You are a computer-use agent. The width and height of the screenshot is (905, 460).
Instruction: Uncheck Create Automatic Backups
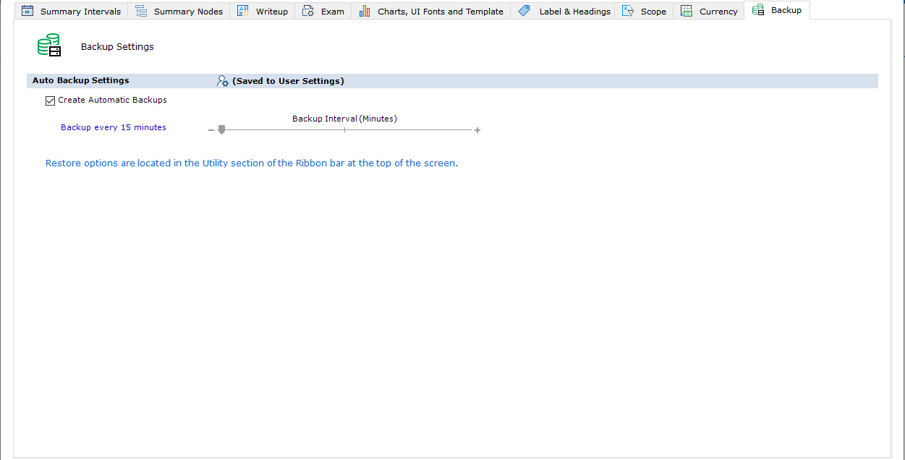point(50,101)
